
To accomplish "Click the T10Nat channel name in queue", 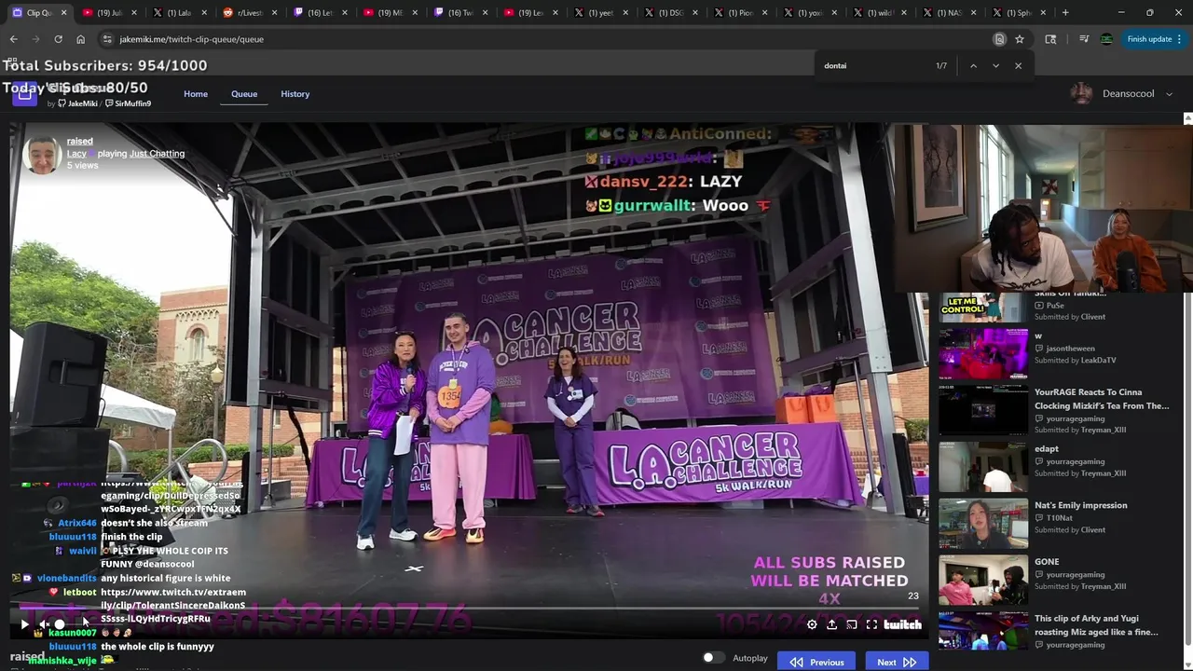I will (x=1059, y=517).
